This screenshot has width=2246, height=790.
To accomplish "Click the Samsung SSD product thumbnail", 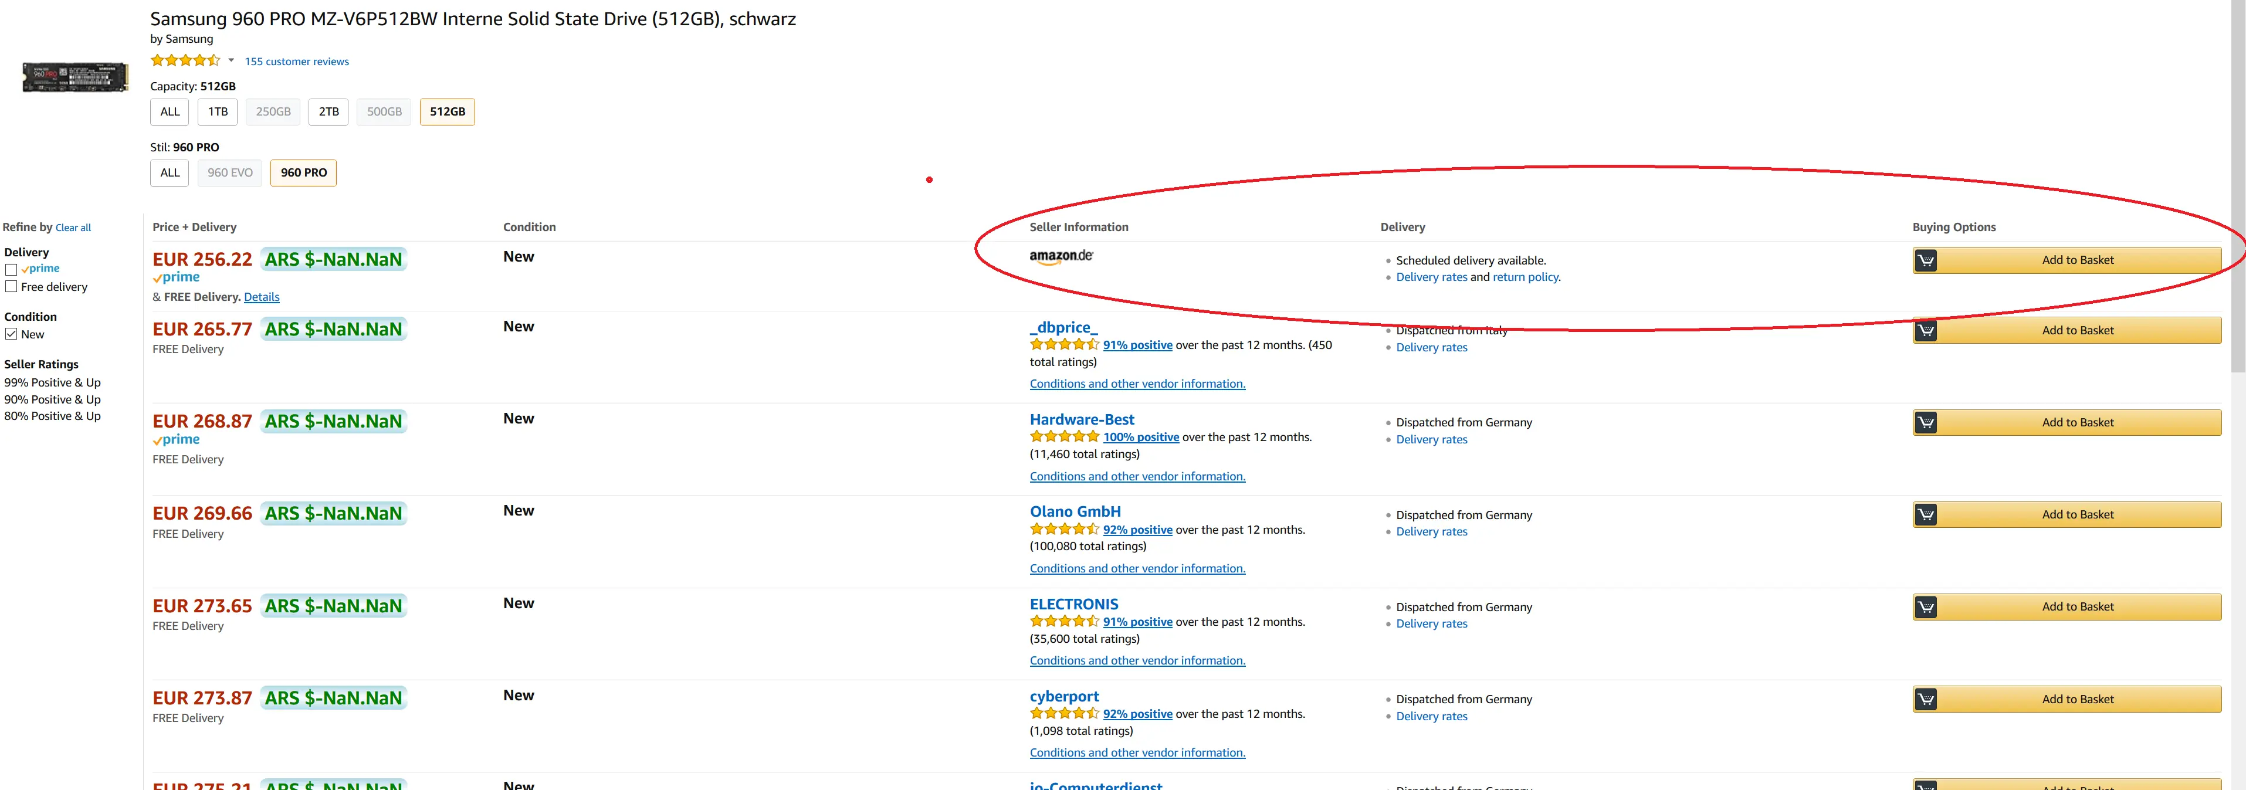I will point(75,77).
